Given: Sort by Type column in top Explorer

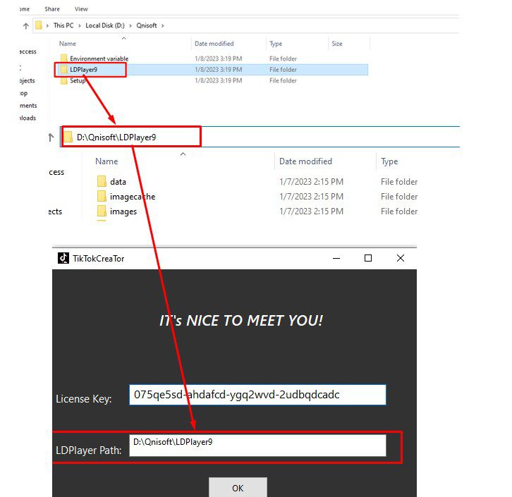Looking at the screenshot, I should click(276, 44).
